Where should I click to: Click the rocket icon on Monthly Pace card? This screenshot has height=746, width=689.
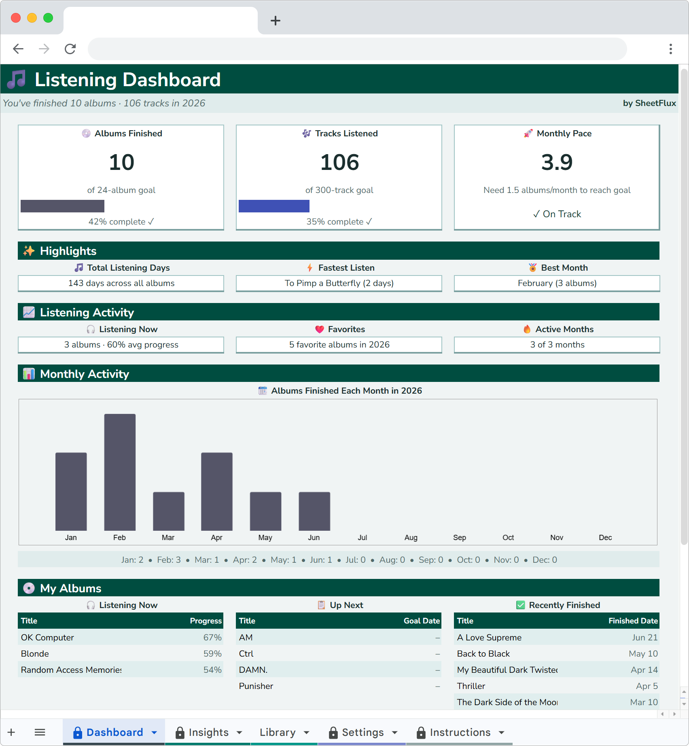528,134
